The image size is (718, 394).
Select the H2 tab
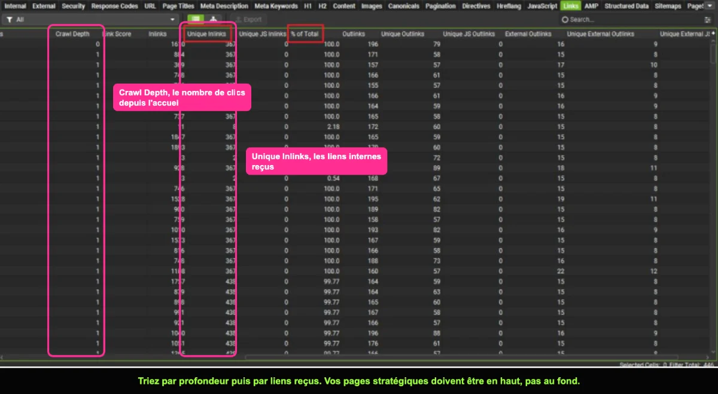(x=323, y=6)
